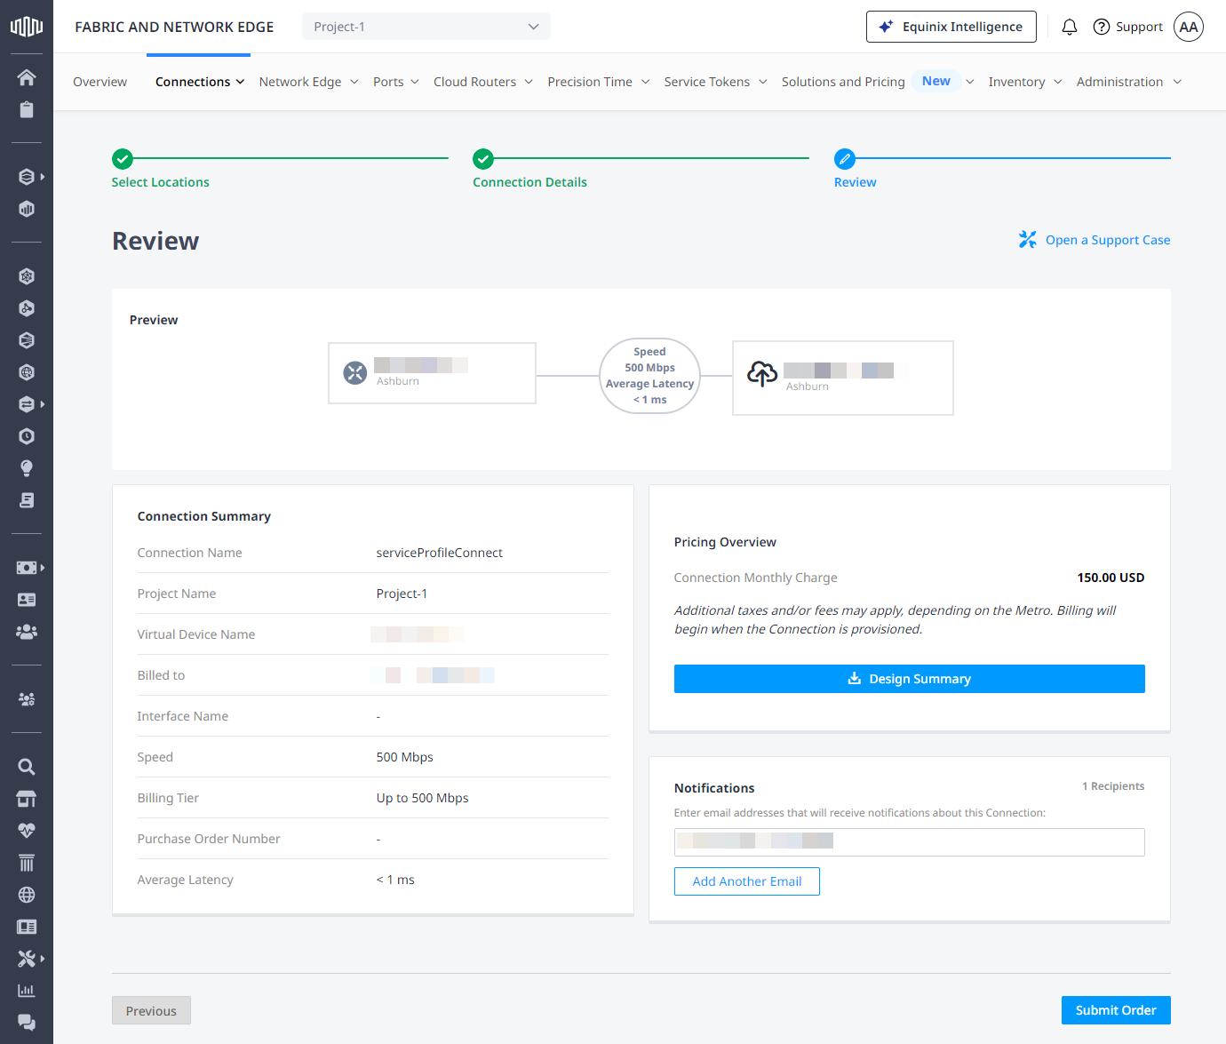Expand the Ports menu

click(396, 82)
